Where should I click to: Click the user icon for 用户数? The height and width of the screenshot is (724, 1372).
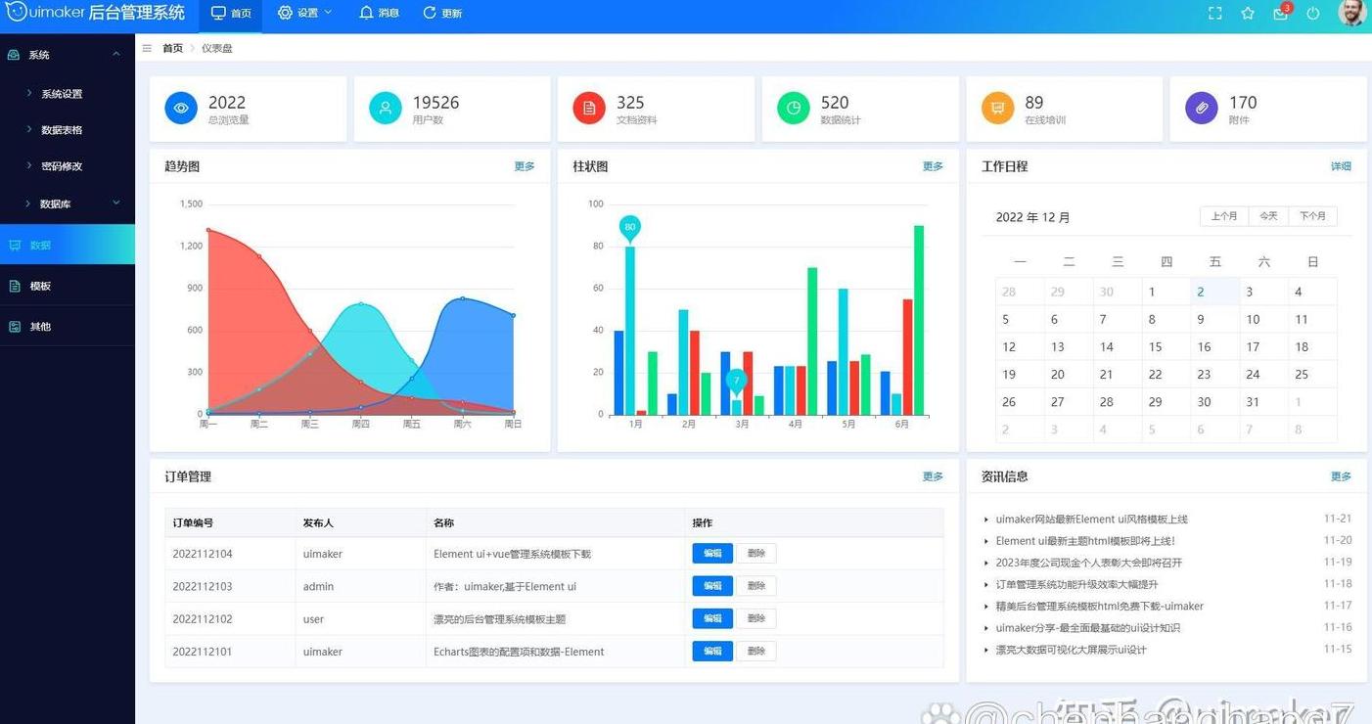(386, 108)
